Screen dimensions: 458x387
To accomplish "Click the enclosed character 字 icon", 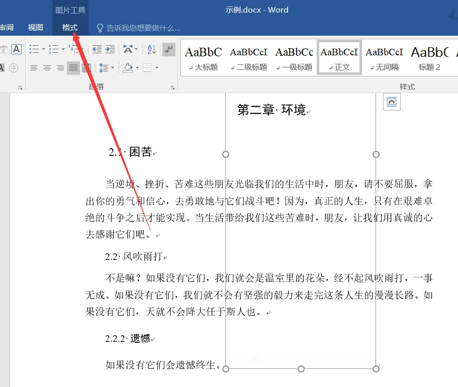I will [14, 67].
